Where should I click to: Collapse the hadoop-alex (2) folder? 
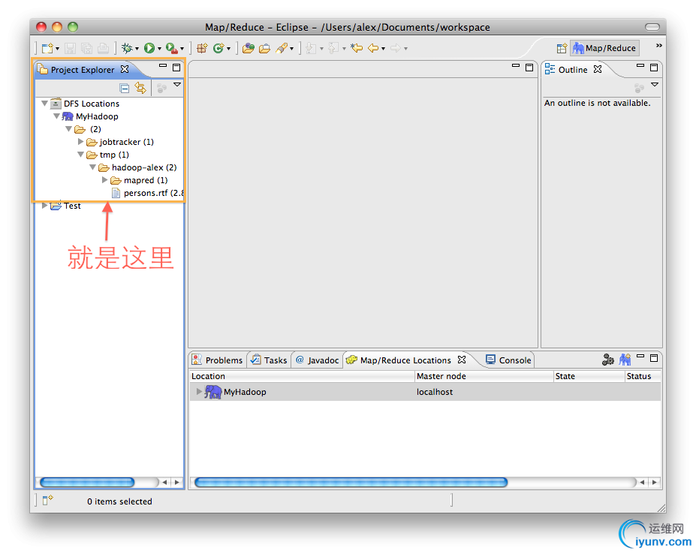click(92, 167)
